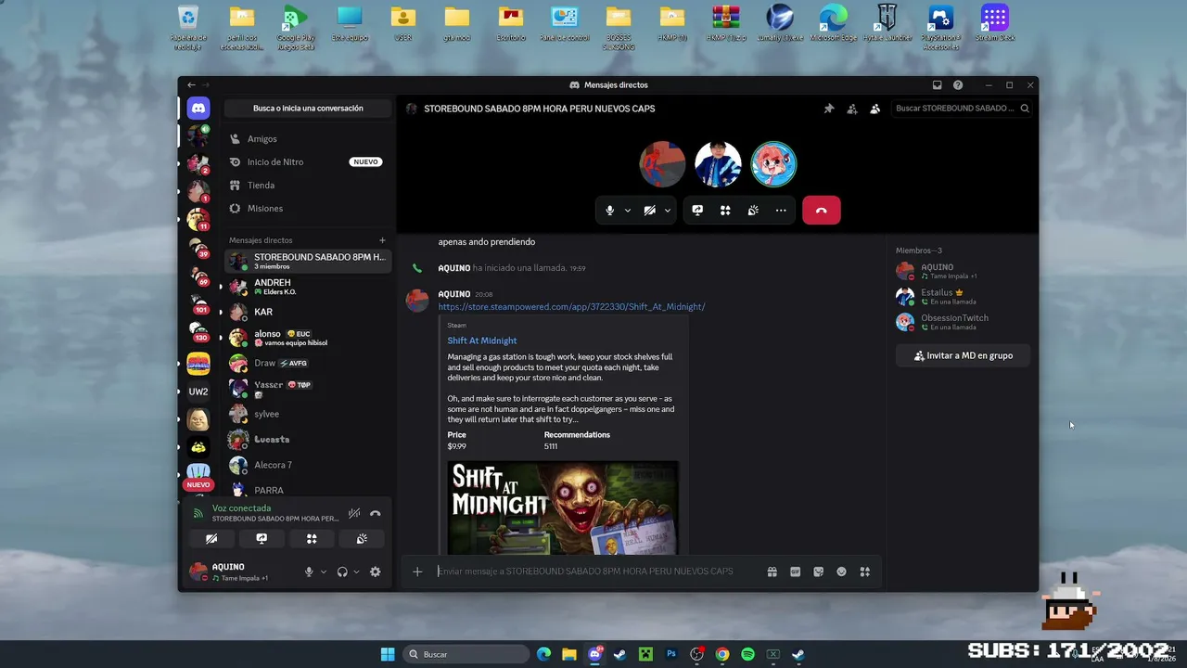
Task: Expand microphone options in the call controls
Action: [627, 211]
